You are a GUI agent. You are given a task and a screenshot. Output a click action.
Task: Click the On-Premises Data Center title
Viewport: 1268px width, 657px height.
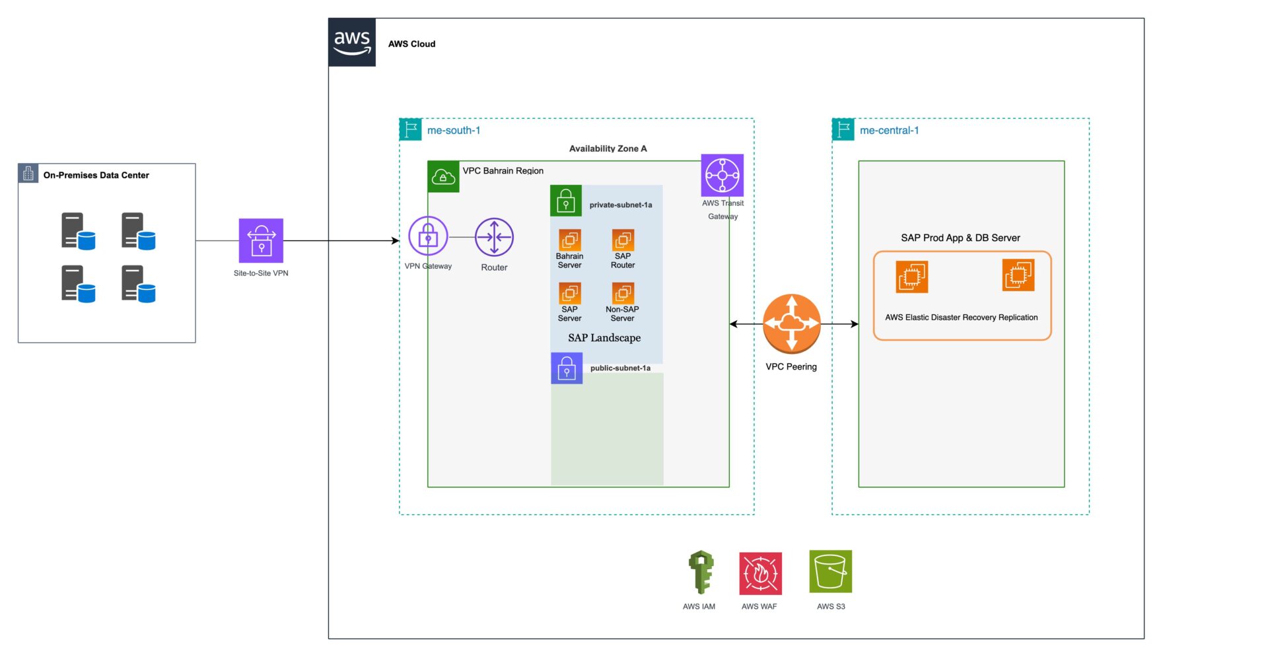(x=96, y=175)
